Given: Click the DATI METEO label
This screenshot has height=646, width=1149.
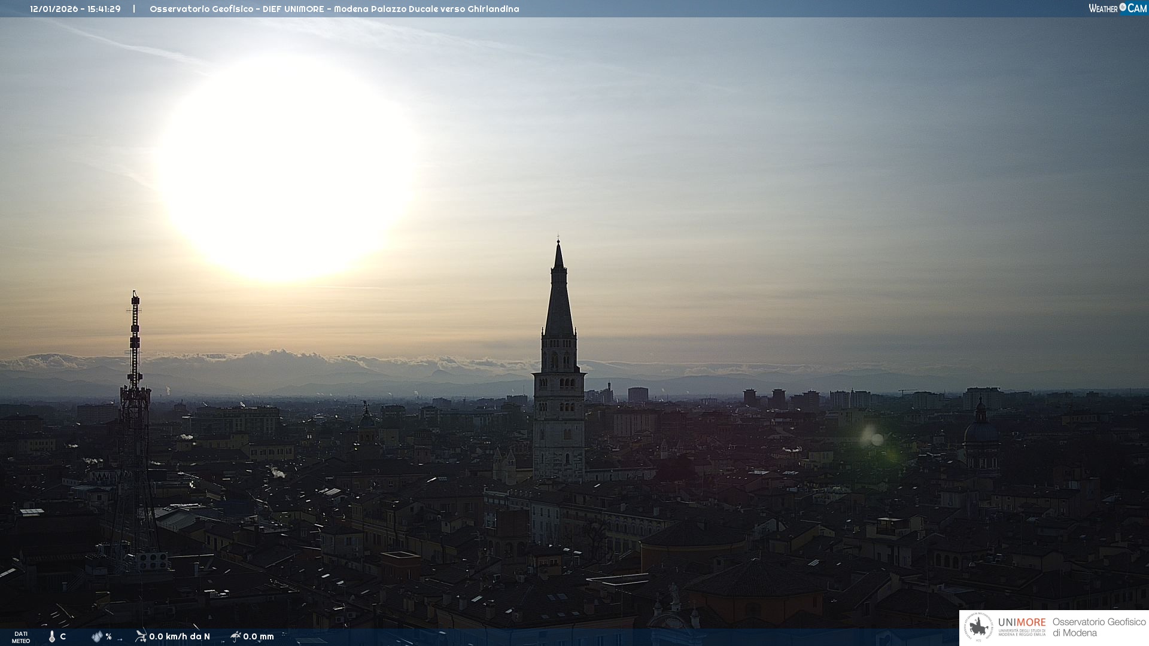Looking at the screenshot, I should 21,637.
